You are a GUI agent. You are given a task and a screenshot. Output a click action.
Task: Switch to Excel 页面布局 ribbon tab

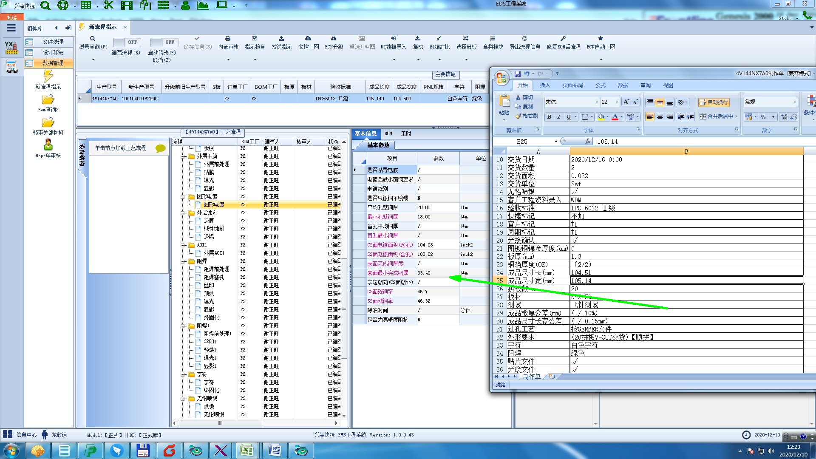[x=572, y=85]
